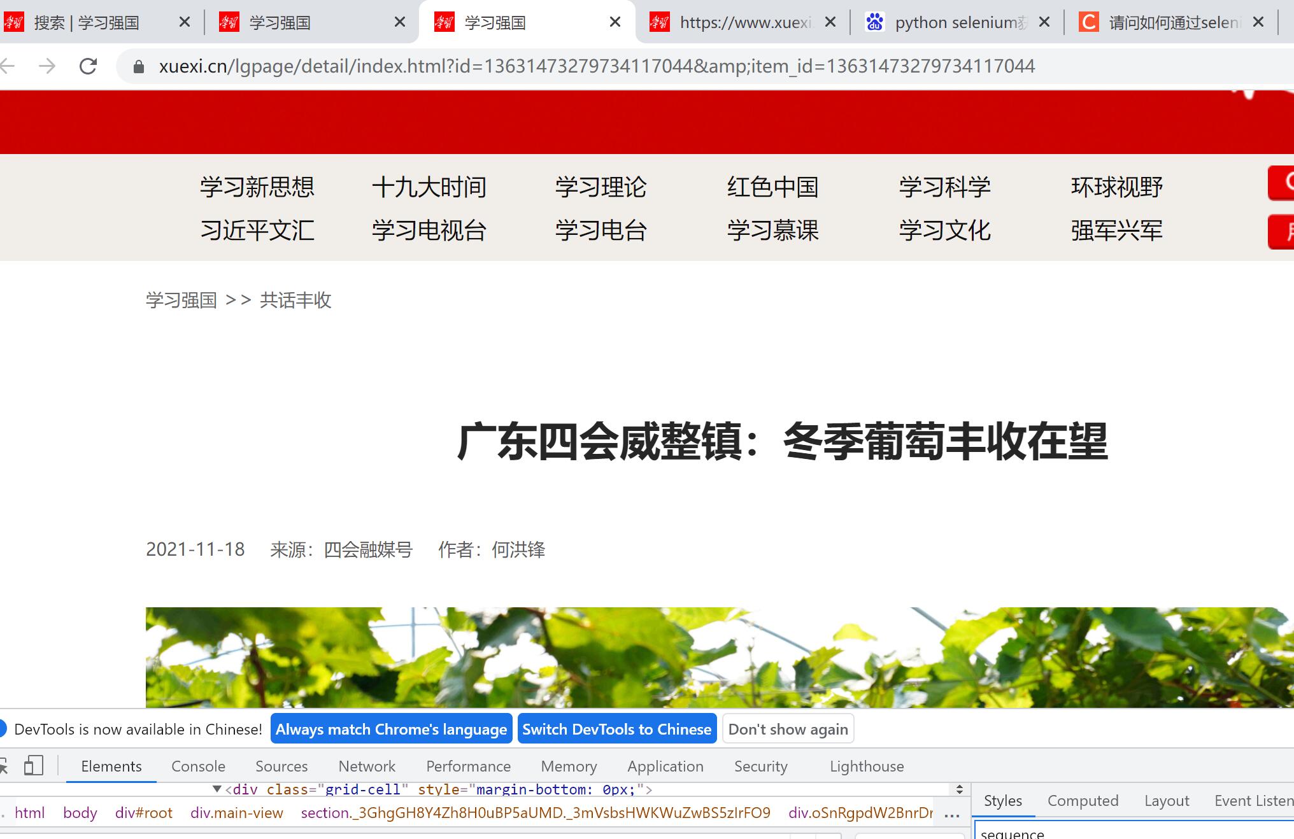Image resolution: width=1294 pixels, height=839 pixels.
Task: Open 学习电视台 navigation link
Action: coord(429,230)
